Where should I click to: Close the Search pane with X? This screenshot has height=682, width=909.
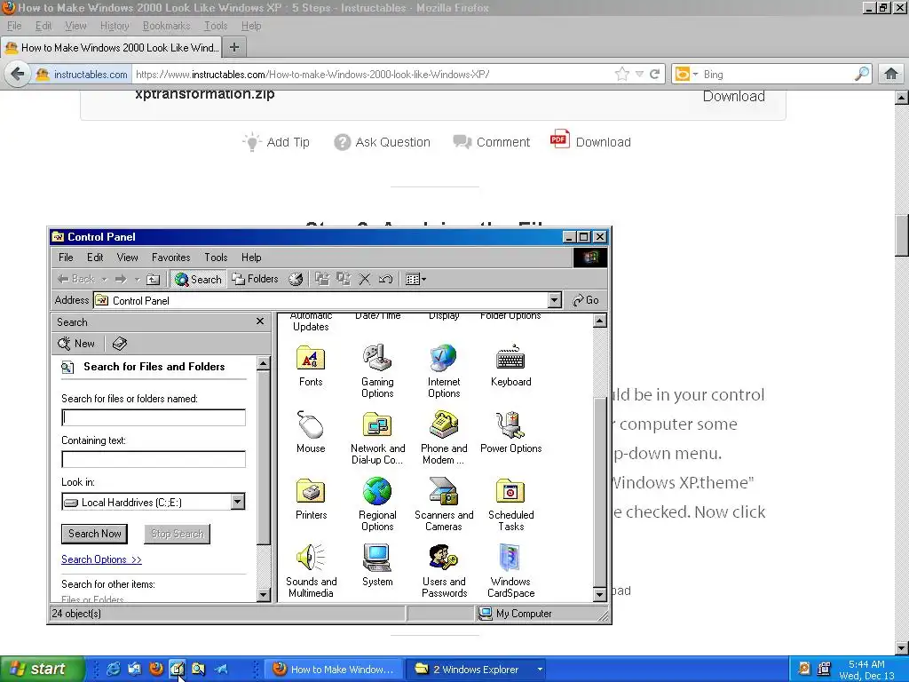(x=260, y=321)
